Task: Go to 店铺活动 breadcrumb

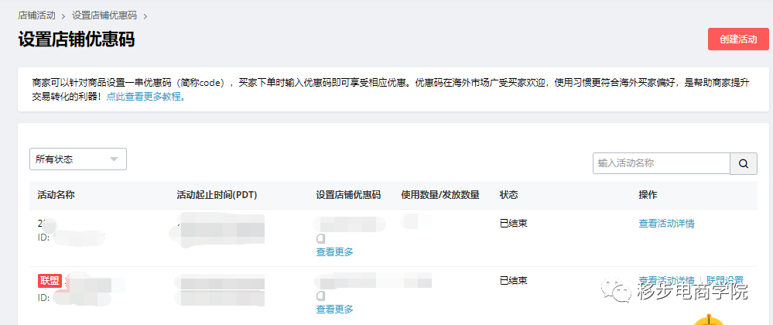Action: pyautogui.click(x=37, y=15)
